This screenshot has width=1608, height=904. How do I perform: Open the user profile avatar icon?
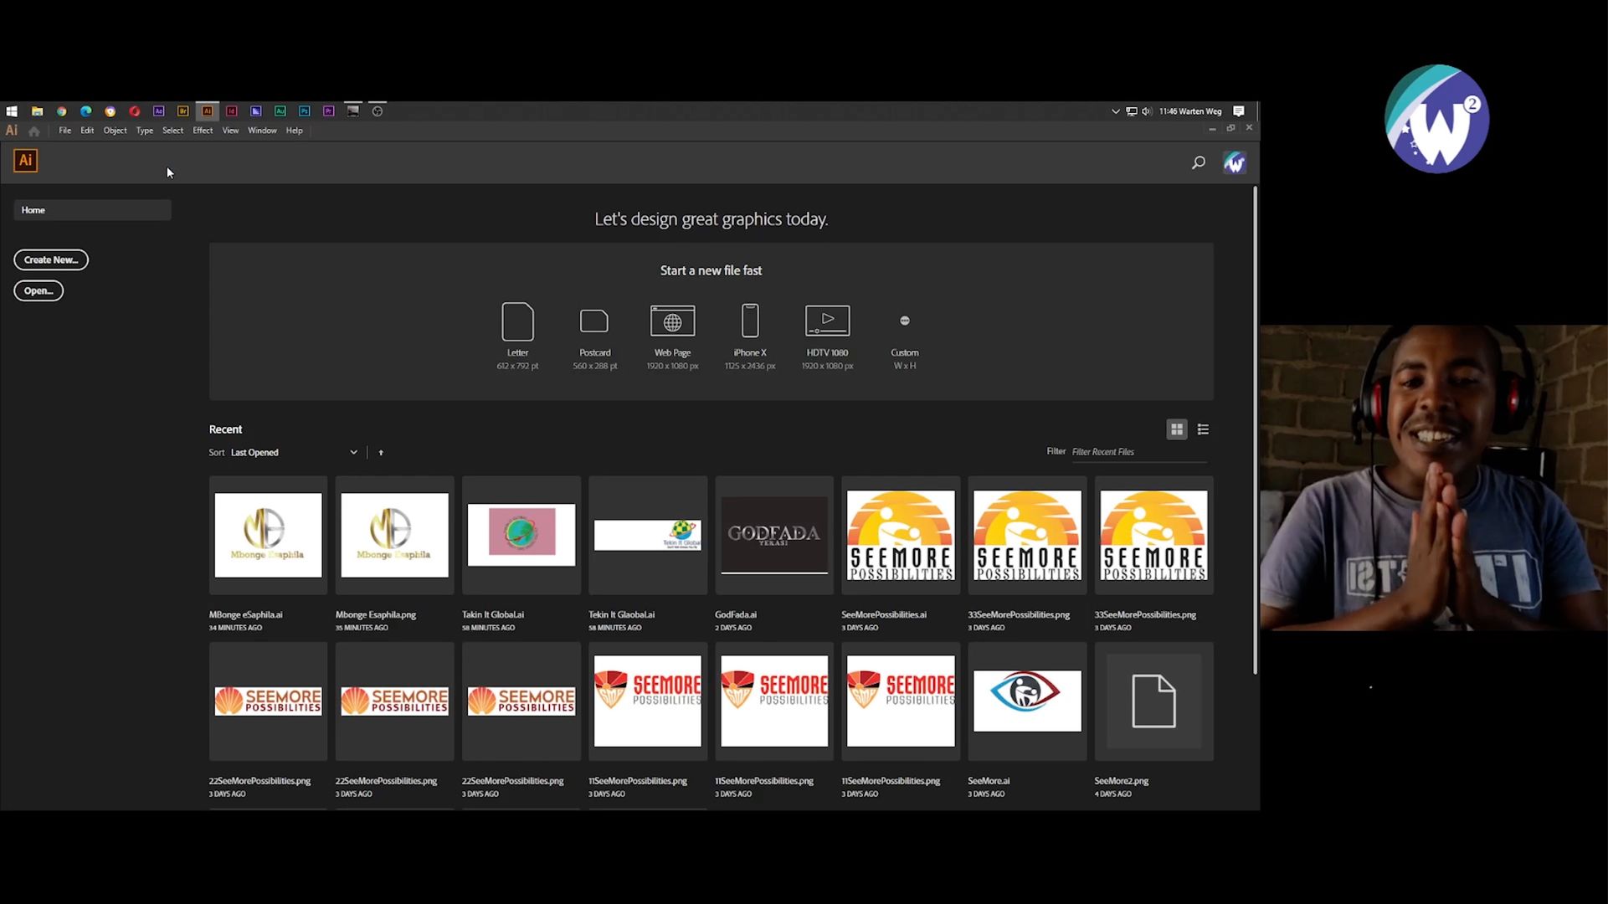[x=1234, y=162]
